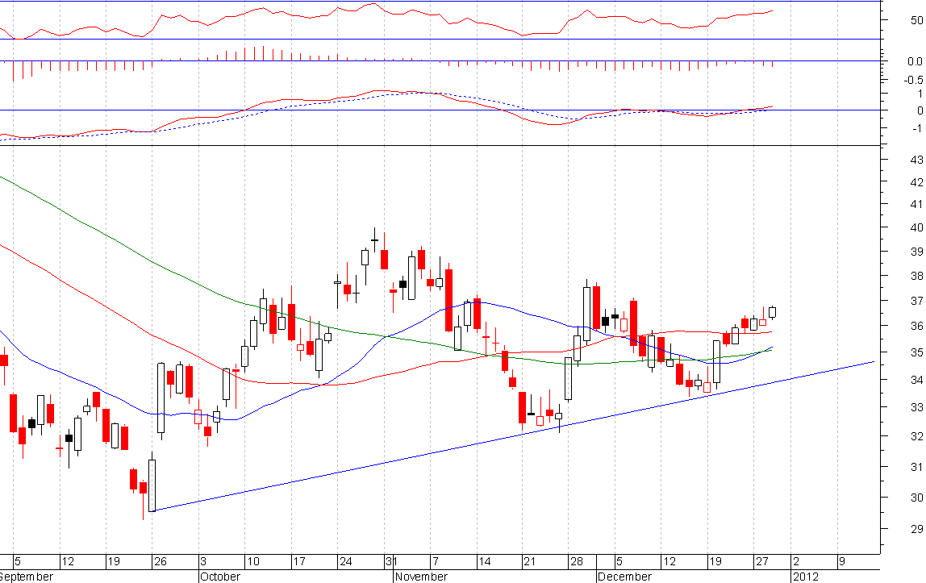Image resolution: width=926 pixels, height=583 pixels.
Task: Select the 30 price axis label
Action: [x=916, y=498]
